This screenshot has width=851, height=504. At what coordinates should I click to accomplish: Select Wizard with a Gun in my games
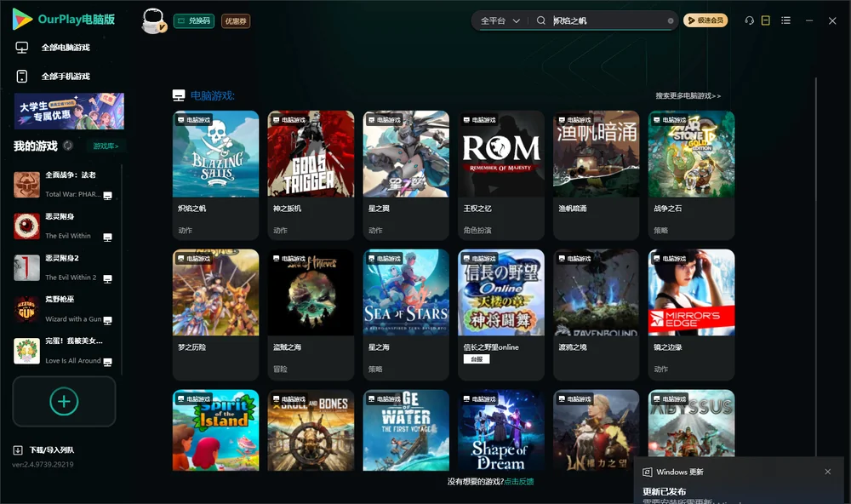(x=64, y=310)
